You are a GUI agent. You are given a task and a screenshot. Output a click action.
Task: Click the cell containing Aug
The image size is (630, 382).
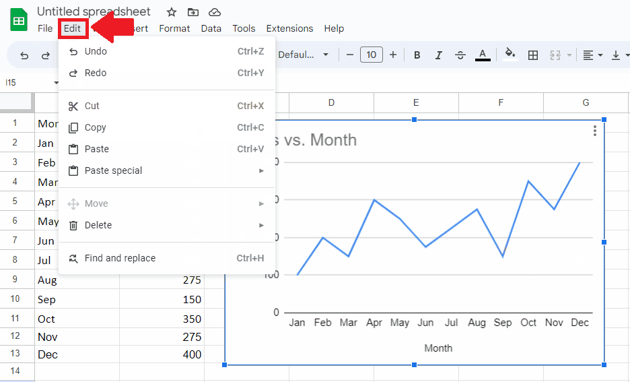[77, 280]
